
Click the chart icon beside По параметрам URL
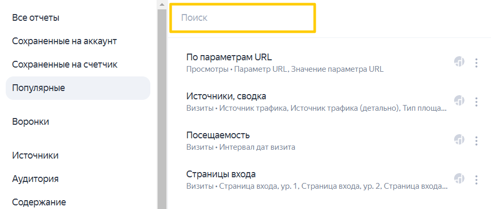click(x=459, y=62)
